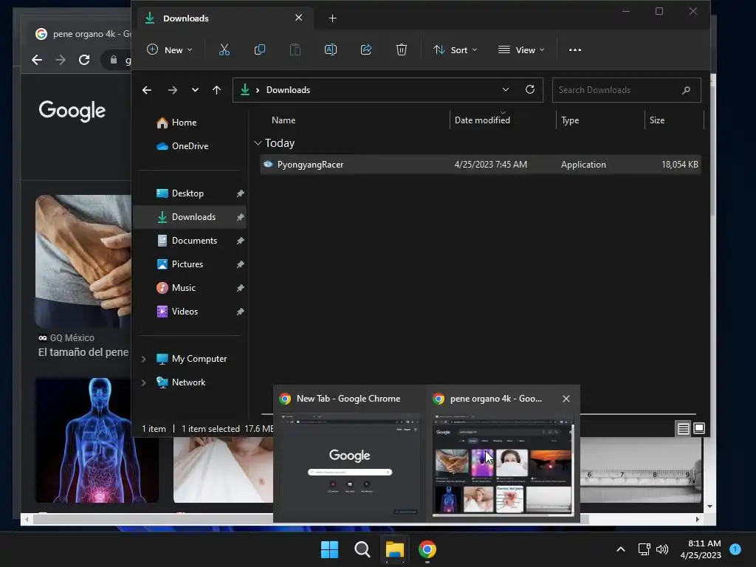Open Windows Start menu
The height and width of the screenshot is (567, 756).
[330, 549]
